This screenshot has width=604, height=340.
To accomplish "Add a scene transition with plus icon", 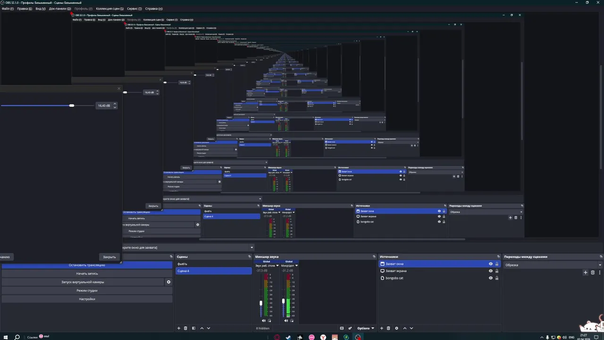I will point(586,272).
